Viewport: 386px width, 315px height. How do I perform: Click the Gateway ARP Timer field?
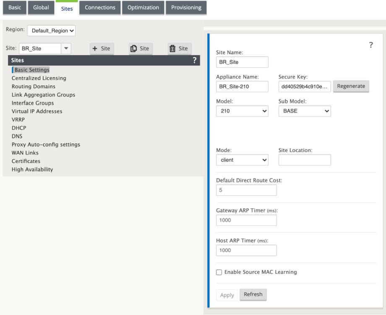246,220
